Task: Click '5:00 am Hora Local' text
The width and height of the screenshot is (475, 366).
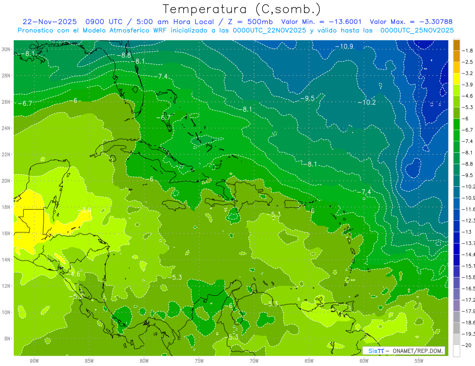Action: [175, 22]
